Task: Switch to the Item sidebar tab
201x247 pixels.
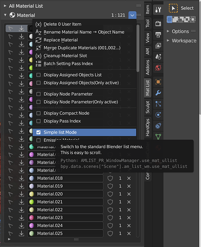Action: (148, 9)
